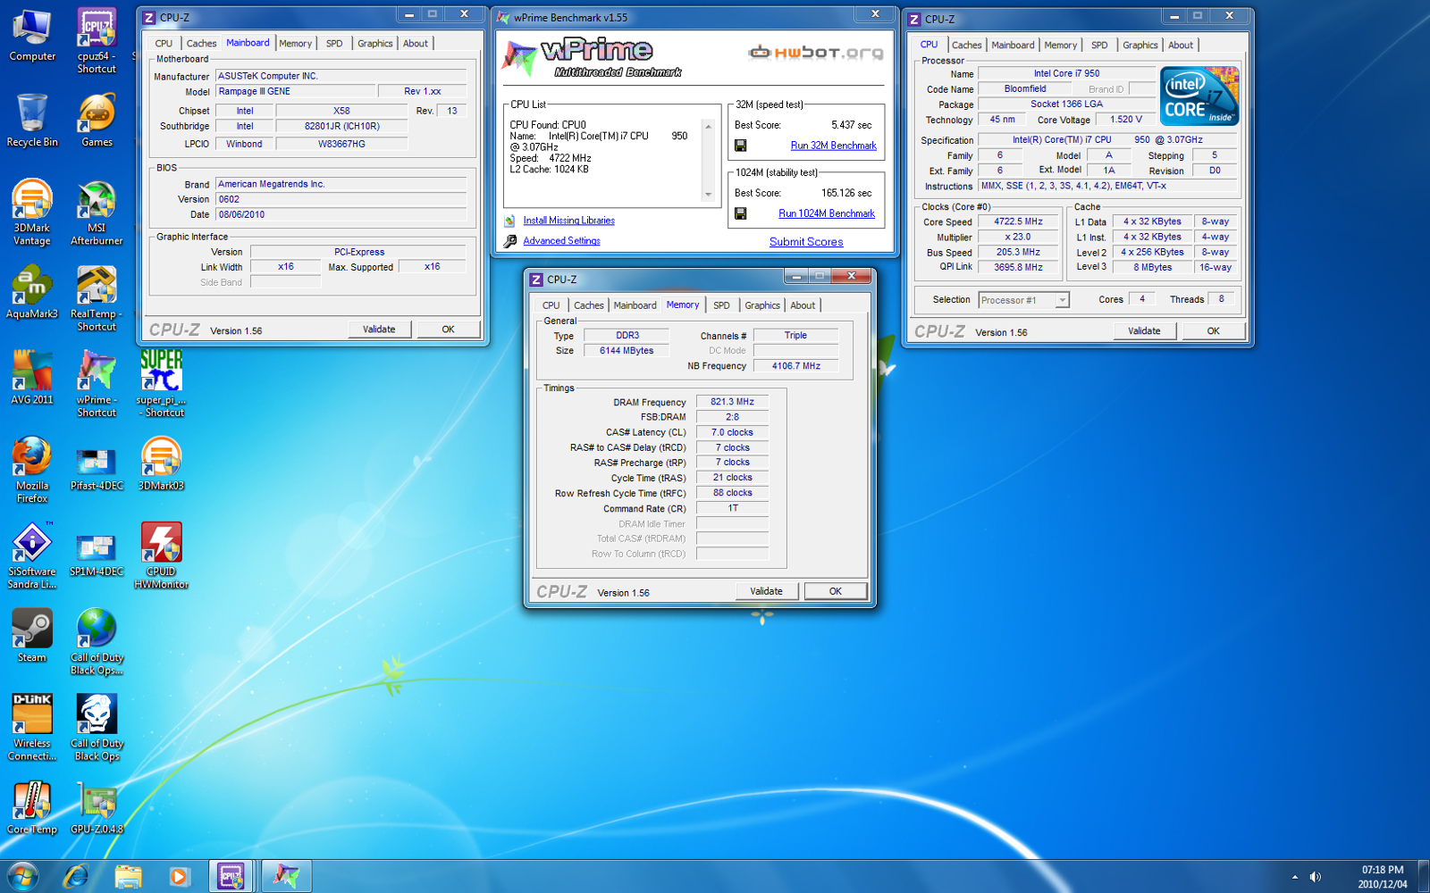1430x893 pixels.
Task: Open About tab in Memory CPU-Z window
Action: pos(803,305)
